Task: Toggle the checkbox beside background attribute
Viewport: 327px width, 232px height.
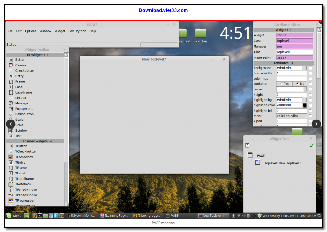Action: pos(310,68)
